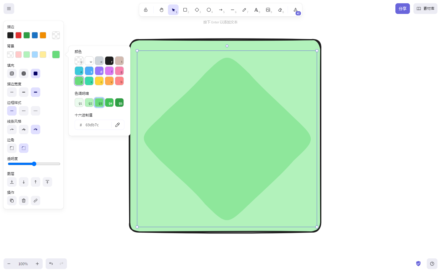
Task: Bring shape forward one layer
Action: point(36,182)
